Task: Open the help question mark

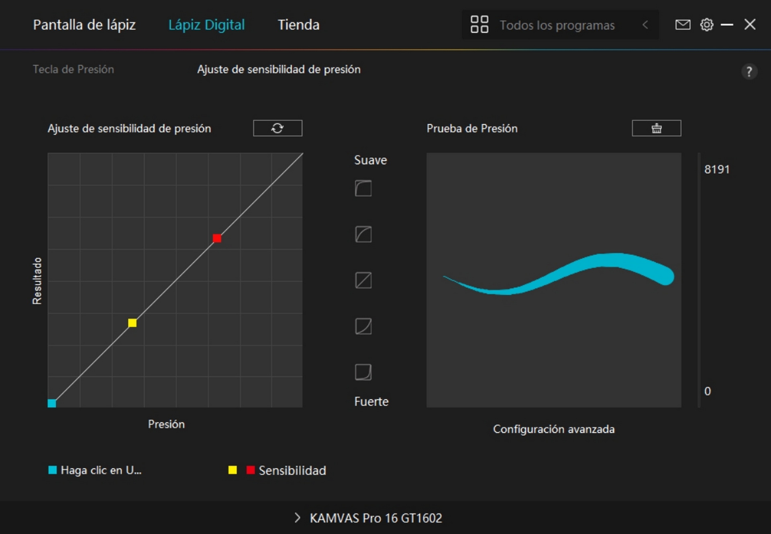Action: point(749,71)
